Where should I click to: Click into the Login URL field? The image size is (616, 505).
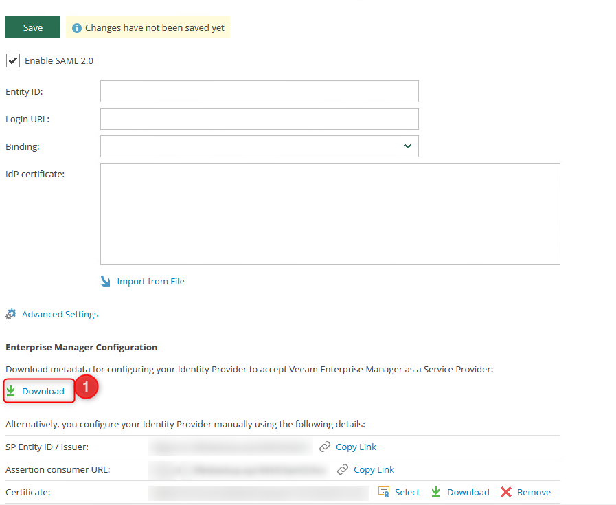click(x=259, y=119)
